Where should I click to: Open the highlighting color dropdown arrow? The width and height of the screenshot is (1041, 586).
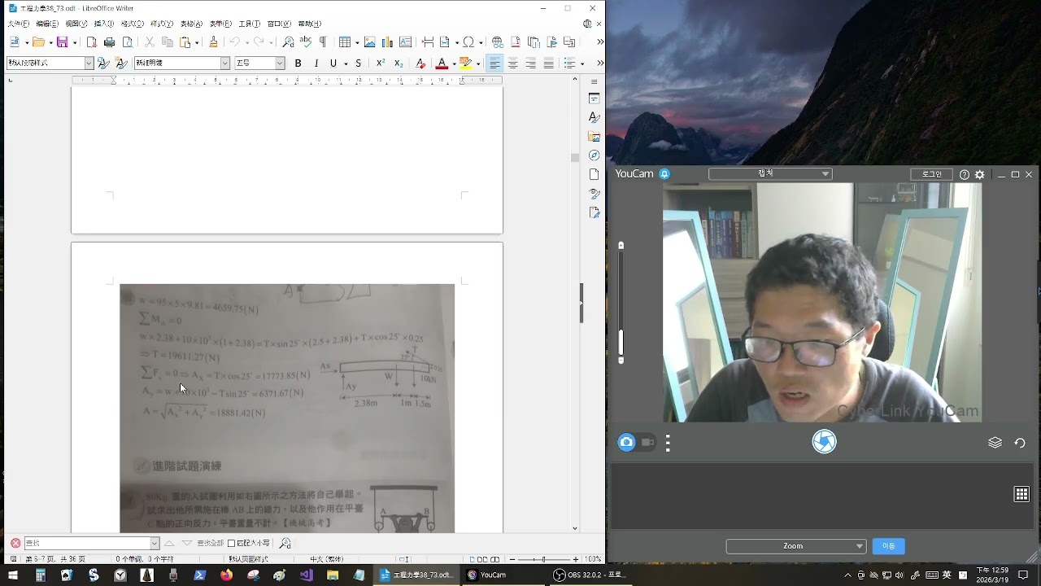(x=478, y=63)
